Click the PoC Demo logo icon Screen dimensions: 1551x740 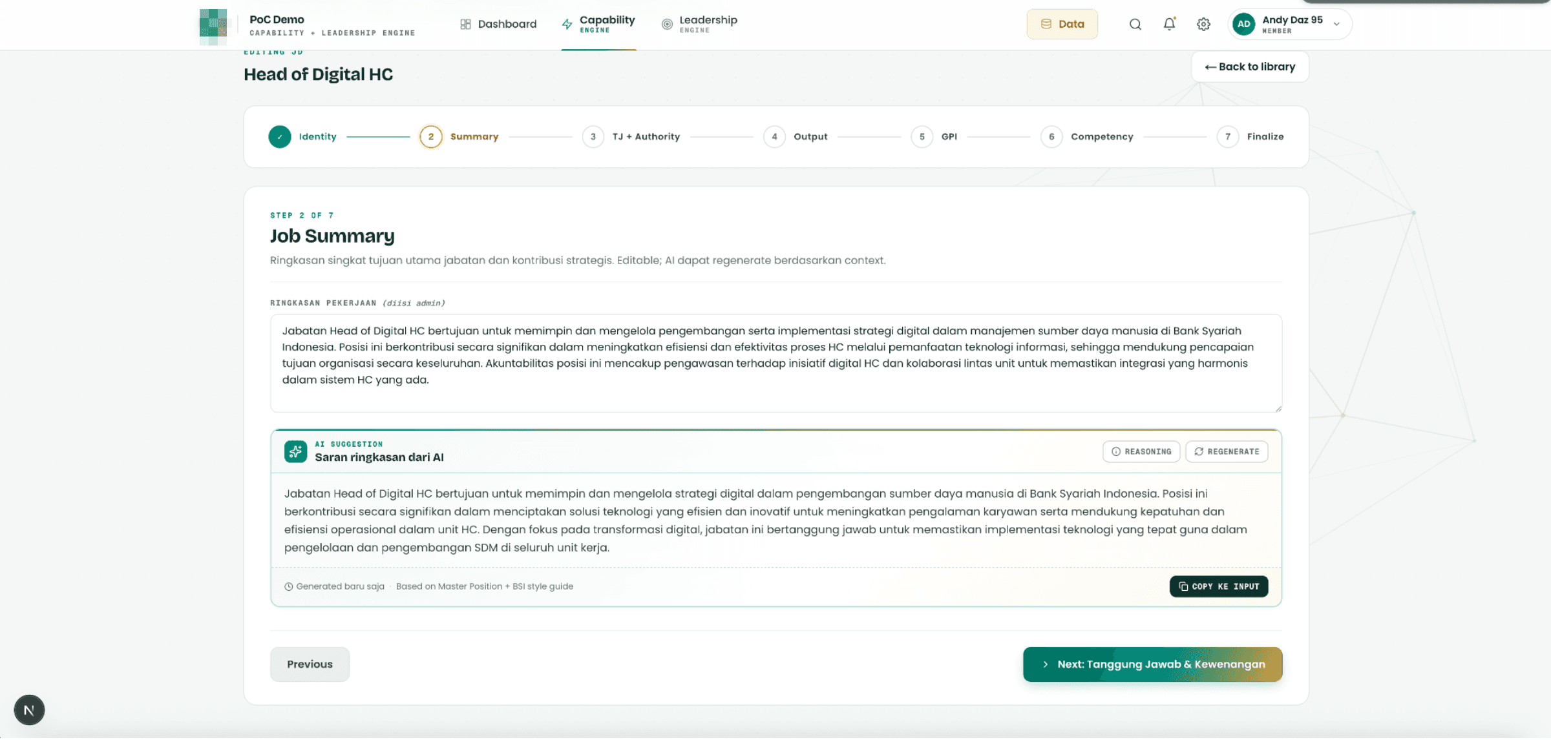(x=213, y=26)
